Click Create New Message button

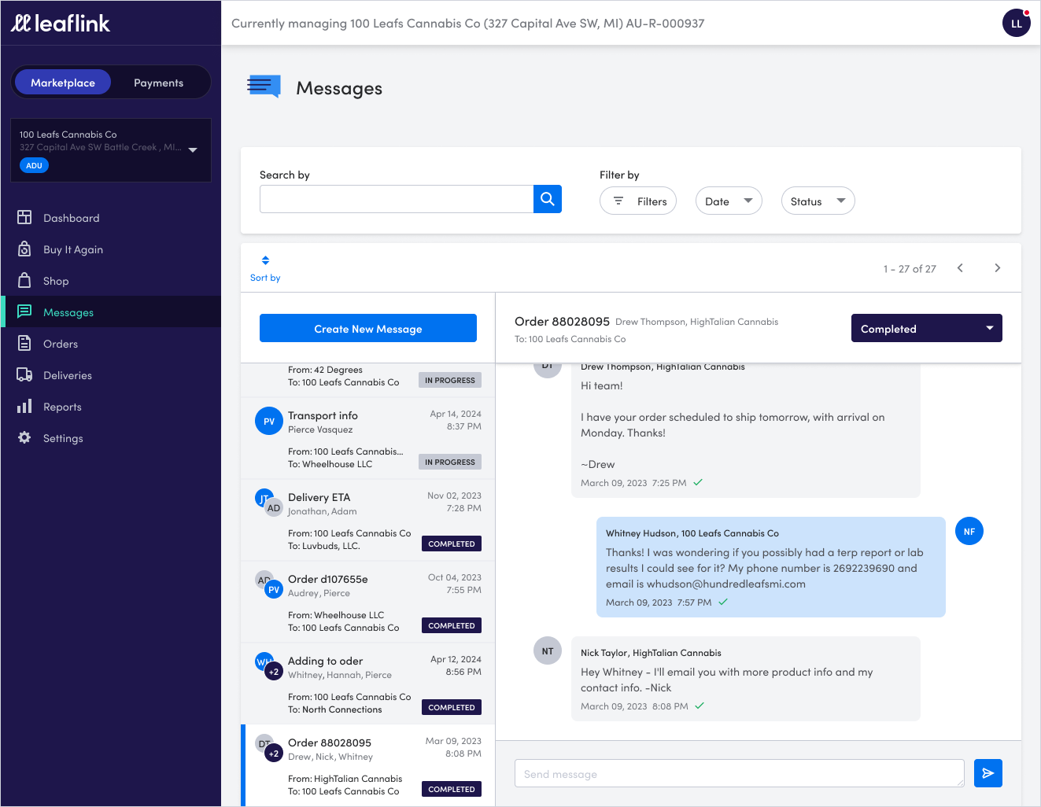pyautogui.click(x=368, y=328)
